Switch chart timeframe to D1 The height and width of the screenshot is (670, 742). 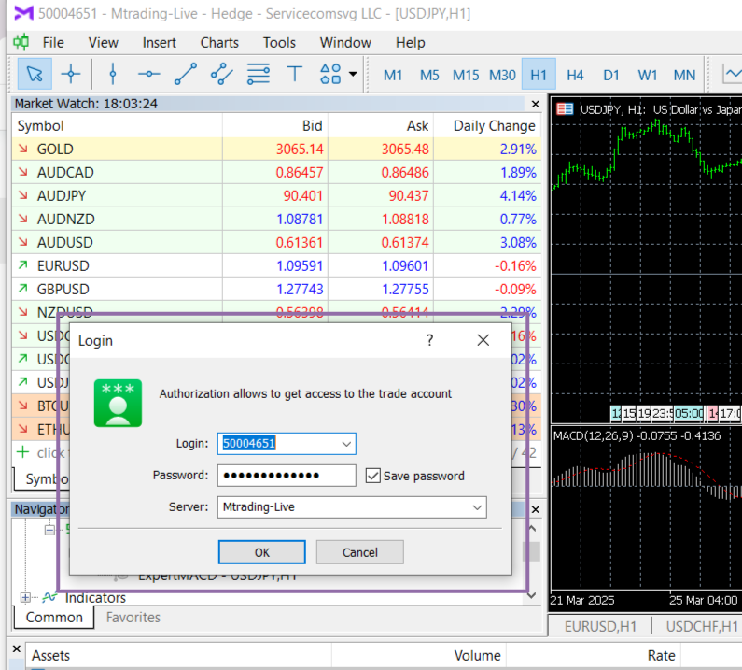611,75
